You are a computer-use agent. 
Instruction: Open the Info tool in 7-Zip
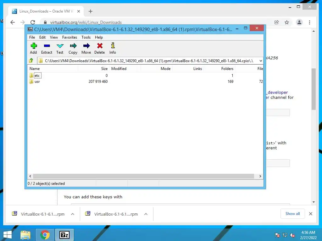[113, 48]
